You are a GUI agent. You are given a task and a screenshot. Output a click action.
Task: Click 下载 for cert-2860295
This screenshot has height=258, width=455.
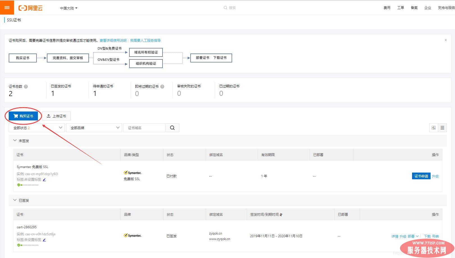pyautogui.click(x=427, y=236)
